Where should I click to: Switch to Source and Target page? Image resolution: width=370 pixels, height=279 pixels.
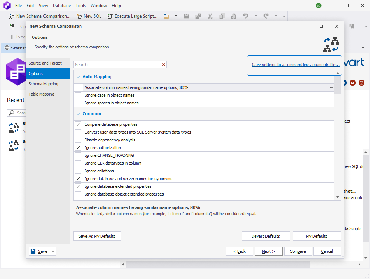[48, 63]
